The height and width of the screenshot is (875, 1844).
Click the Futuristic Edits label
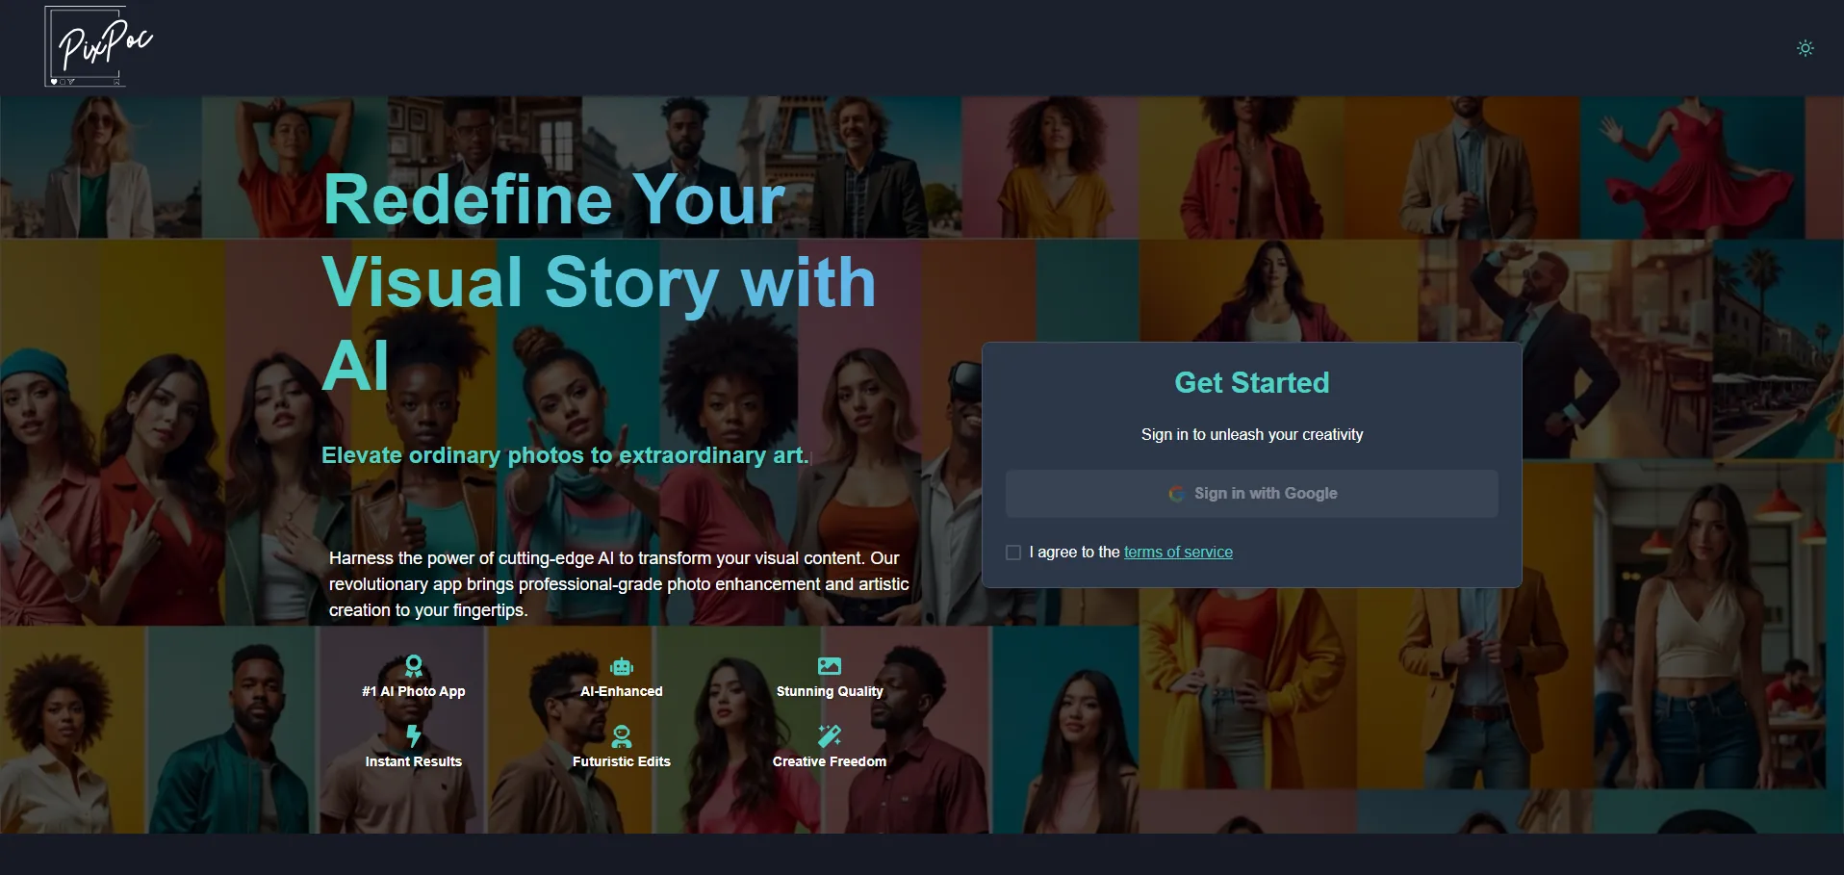click(622, 761)
